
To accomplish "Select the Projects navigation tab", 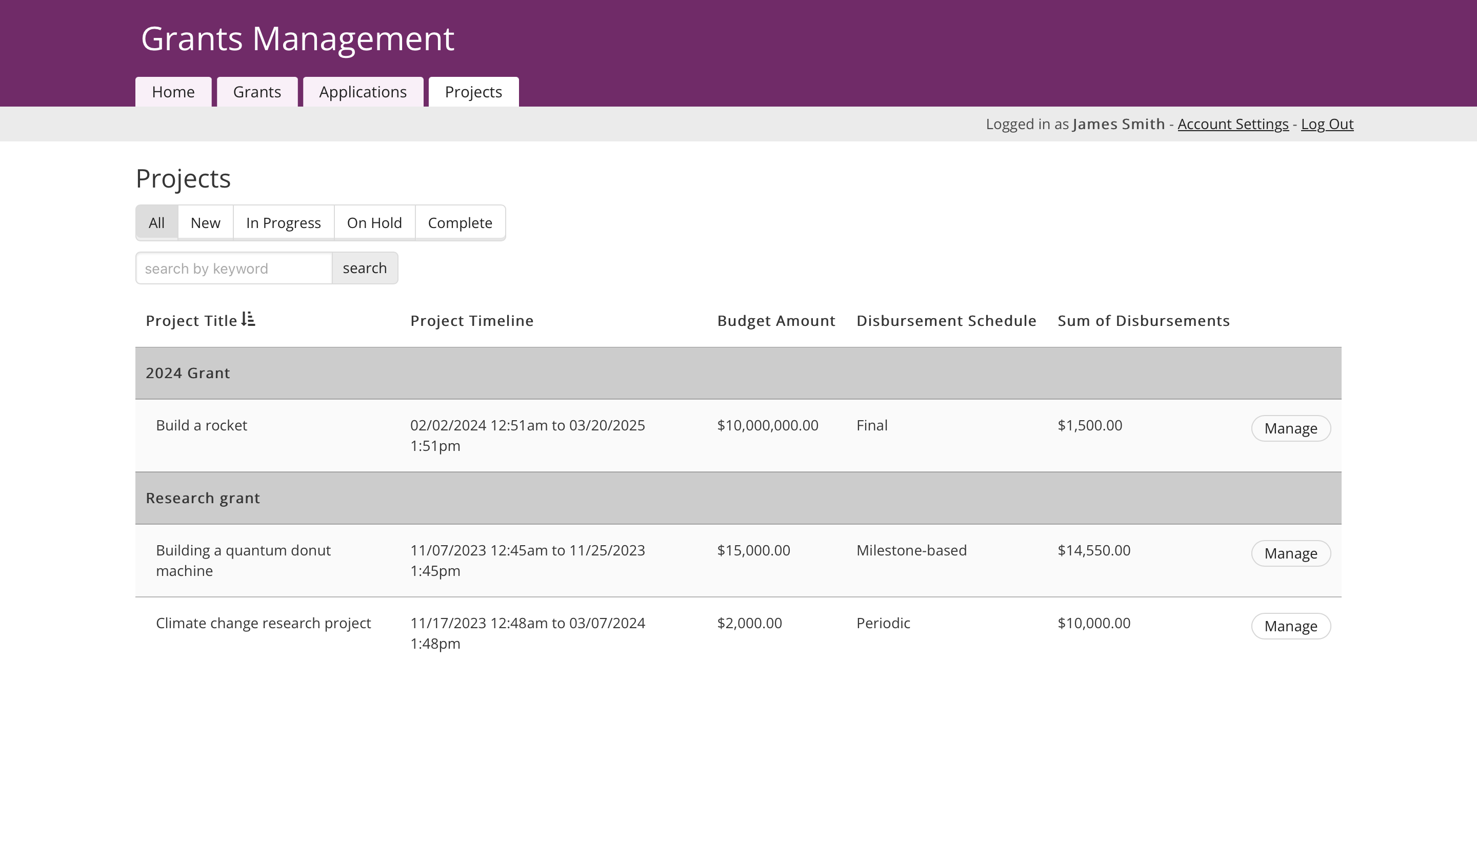I will 473,92.
